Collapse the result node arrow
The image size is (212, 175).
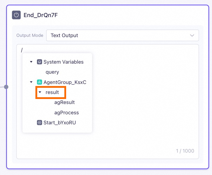point(40,92)
